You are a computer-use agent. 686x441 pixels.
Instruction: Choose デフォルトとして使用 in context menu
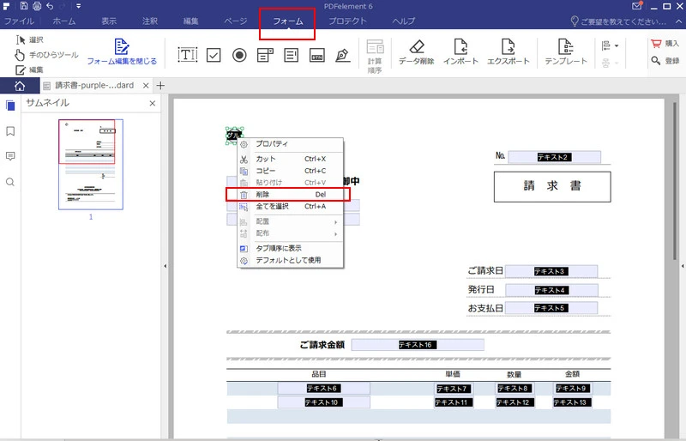290,260
